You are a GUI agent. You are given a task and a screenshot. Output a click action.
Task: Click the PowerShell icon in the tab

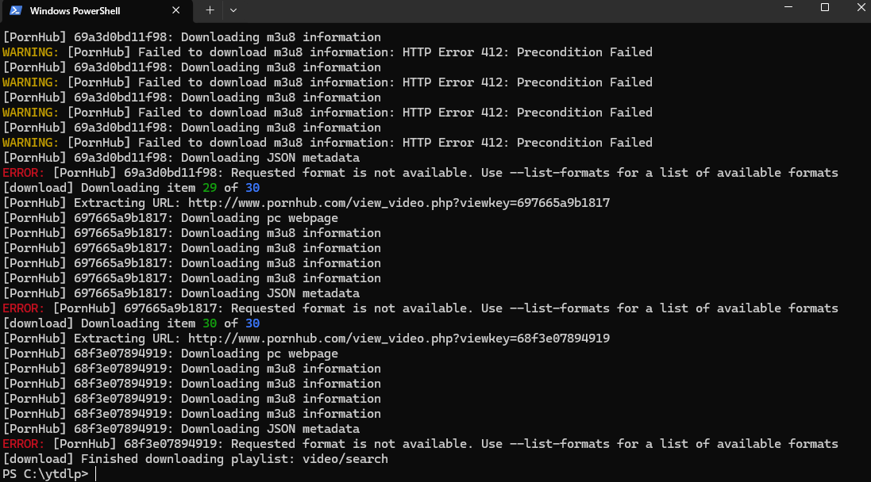[x=16, y=10]
